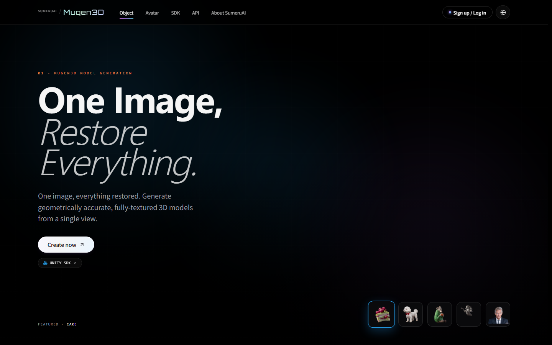Click the arrow icon beside Unity SDK
The width and height of the screenshot is (552, 345).
pyautogui.click(x=75, y=263)
